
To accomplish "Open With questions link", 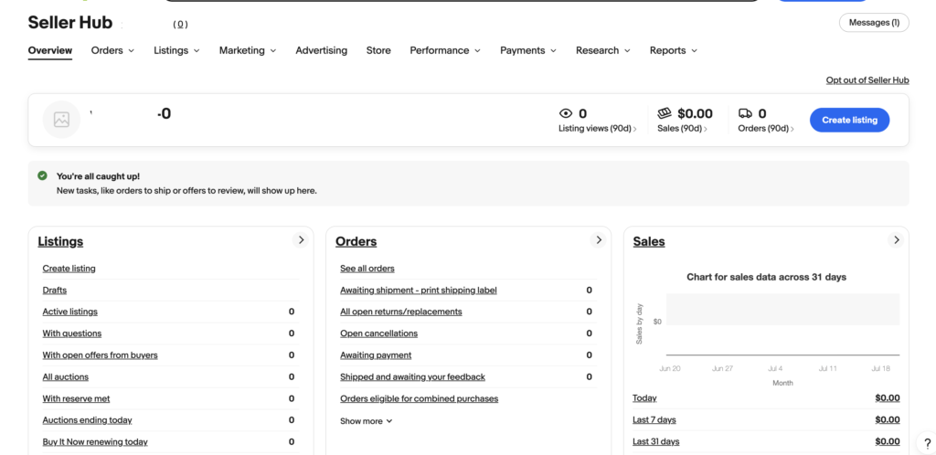I will click(71, 333).
